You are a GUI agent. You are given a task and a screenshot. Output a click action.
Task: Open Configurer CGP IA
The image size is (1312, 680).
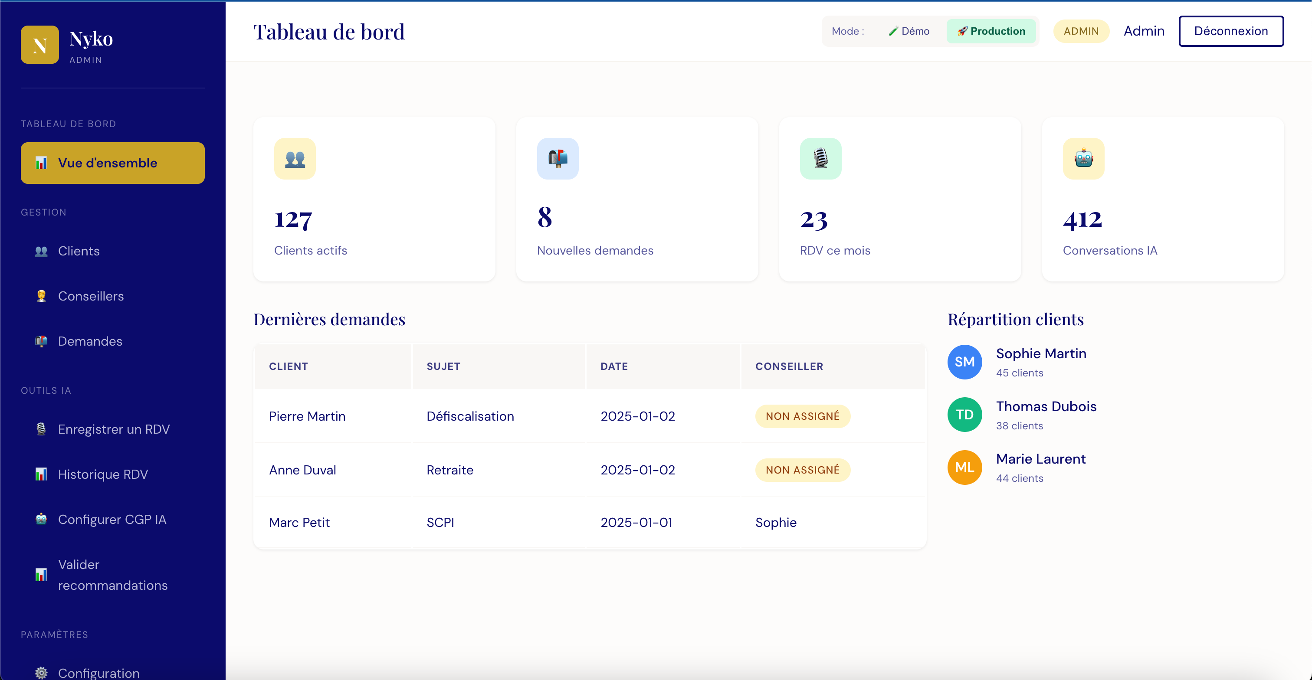click(x=112, y=519)
